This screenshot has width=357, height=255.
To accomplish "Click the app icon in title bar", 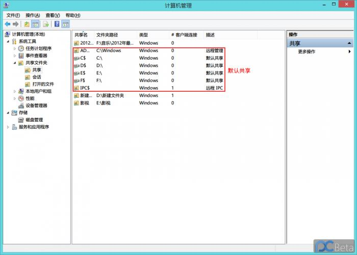I will (6, 5).
